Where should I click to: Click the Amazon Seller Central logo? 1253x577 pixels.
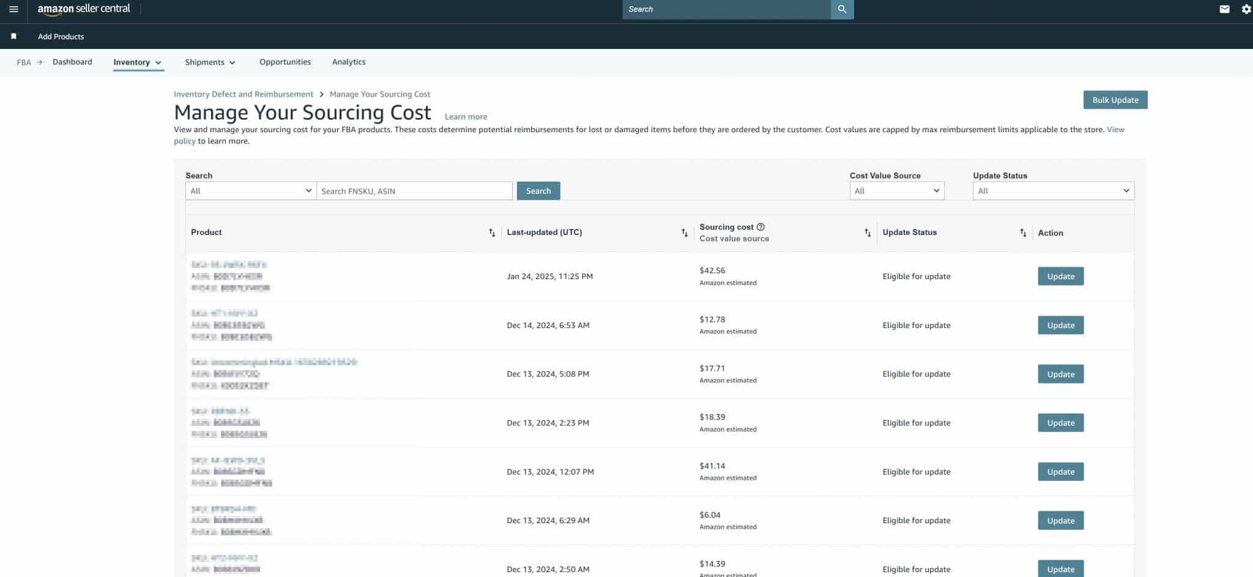[84, 9]
